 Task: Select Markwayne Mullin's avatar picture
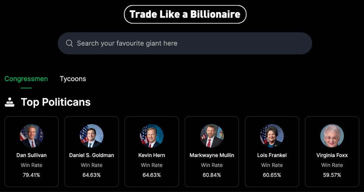click(x=212, y=136)
